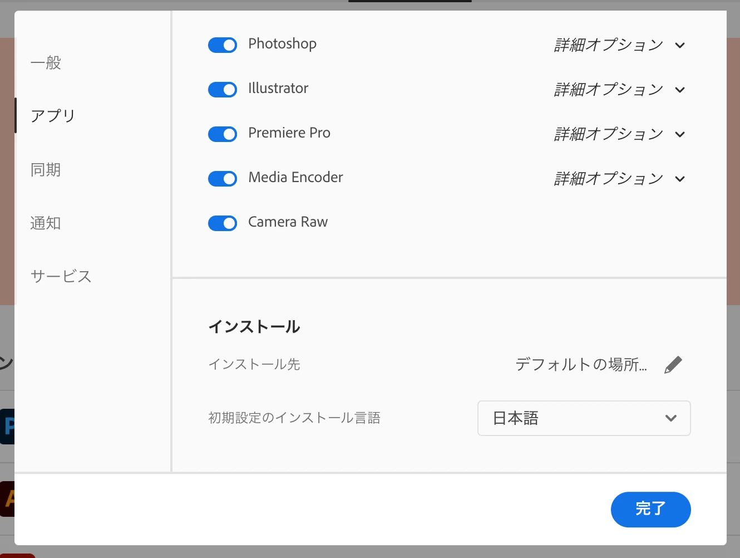
Task: Click the インストール section heading
Action: click(x=254, y=327)
